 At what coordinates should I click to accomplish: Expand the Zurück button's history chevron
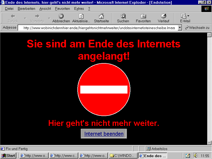[x=25, y=18]
